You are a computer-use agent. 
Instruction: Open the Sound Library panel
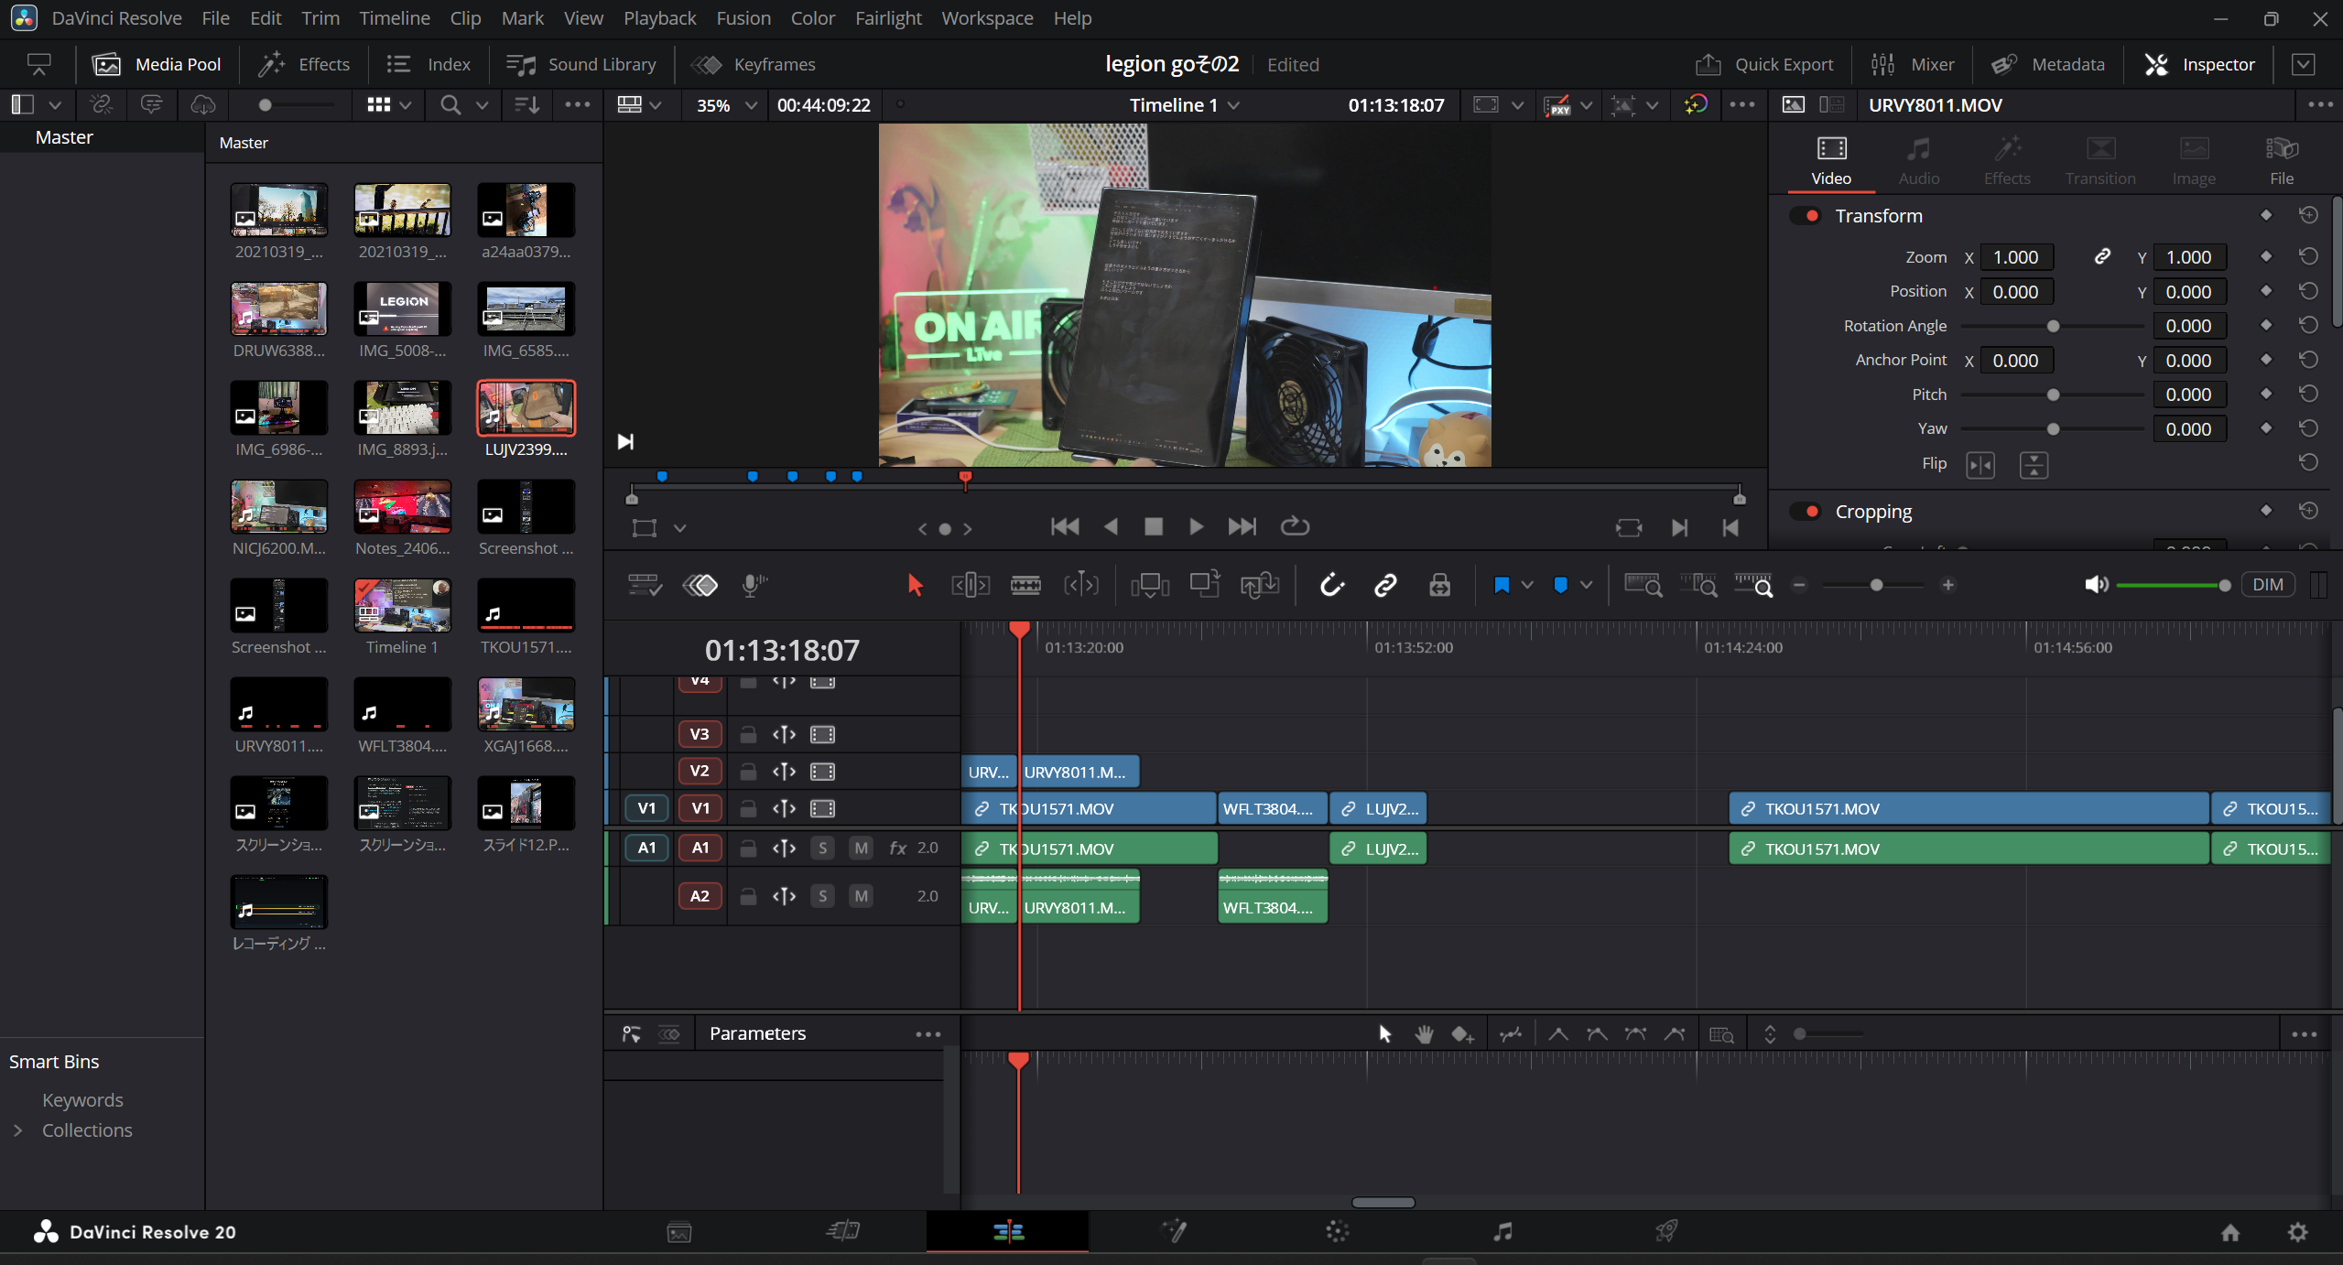click(x=581, y=64)
